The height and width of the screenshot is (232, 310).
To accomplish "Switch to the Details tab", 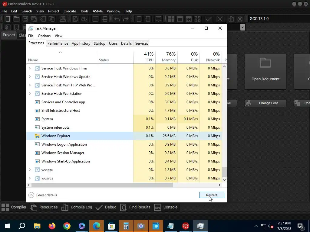I will 126,43.
